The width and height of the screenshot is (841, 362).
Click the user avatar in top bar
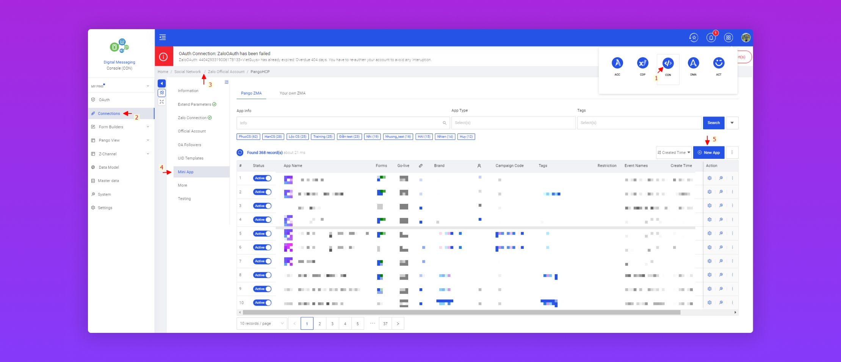[745, 37]
